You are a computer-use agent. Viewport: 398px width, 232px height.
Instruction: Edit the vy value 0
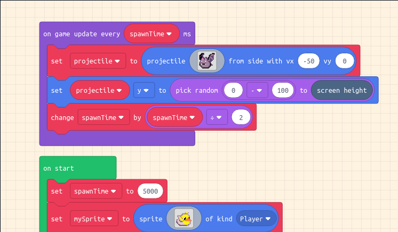[x=345, y=61]
